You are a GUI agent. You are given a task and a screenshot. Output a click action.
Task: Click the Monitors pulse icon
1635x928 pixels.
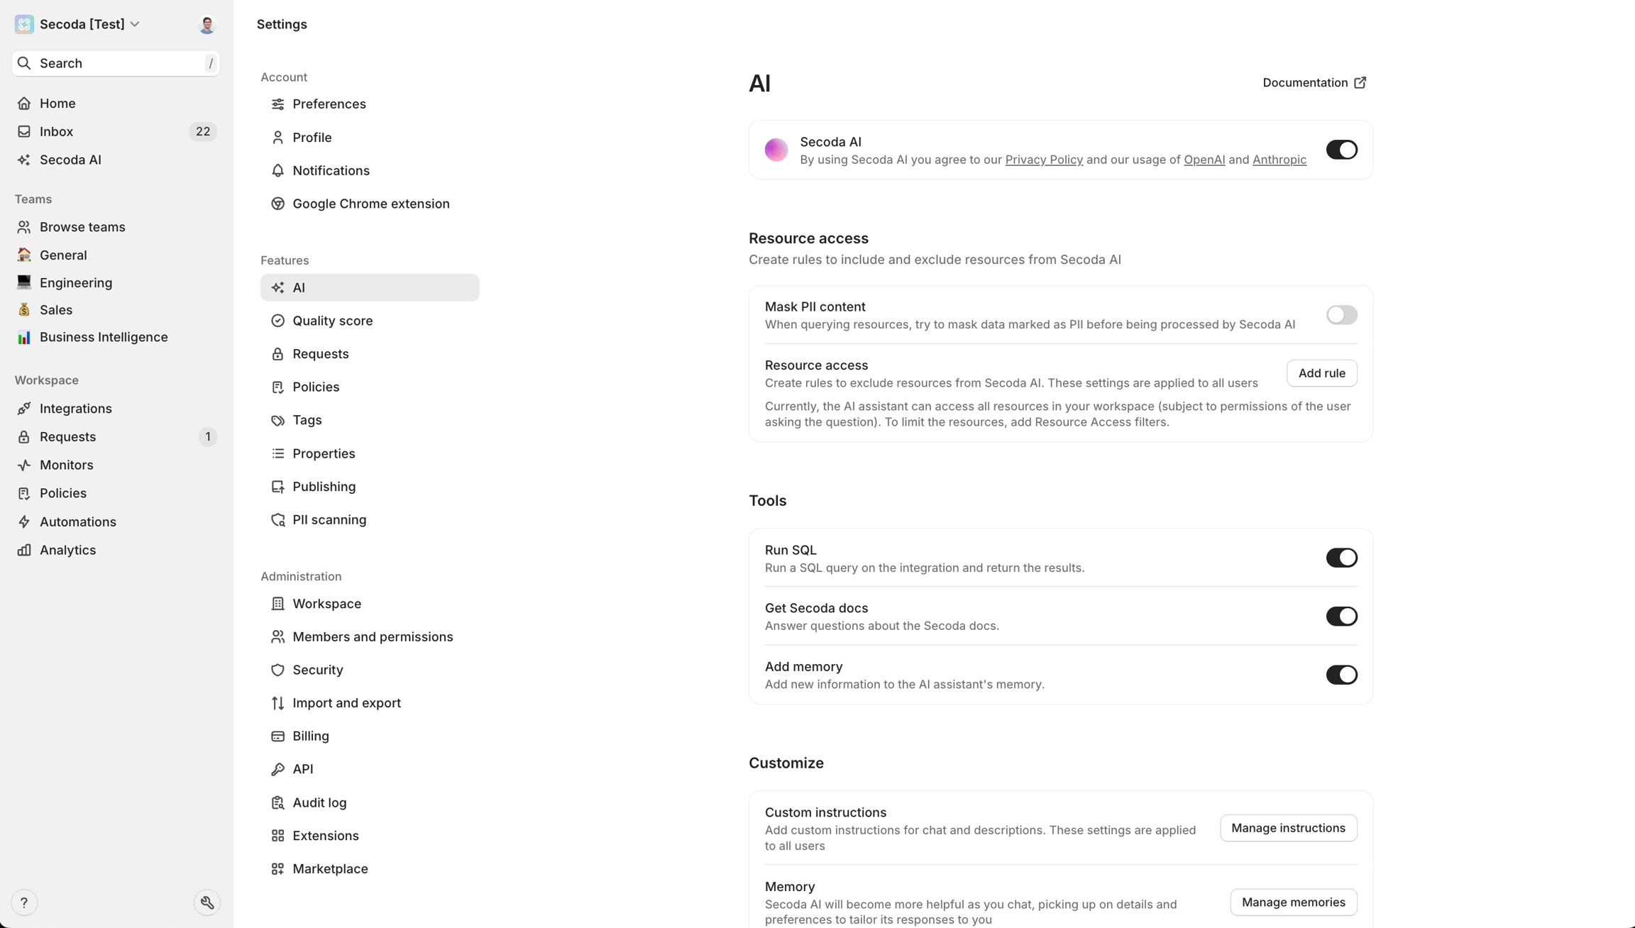pos(24,465)
